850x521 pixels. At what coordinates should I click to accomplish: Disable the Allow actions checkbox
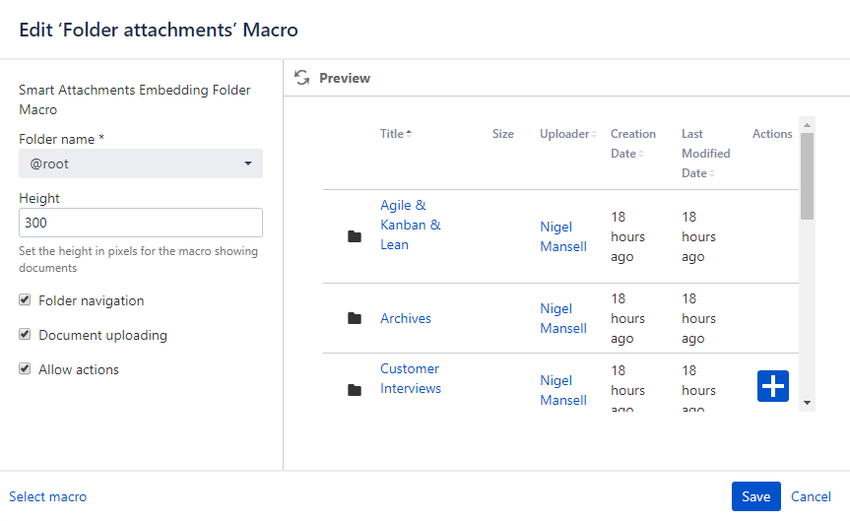pyautogui.click(x=25, y=369)
